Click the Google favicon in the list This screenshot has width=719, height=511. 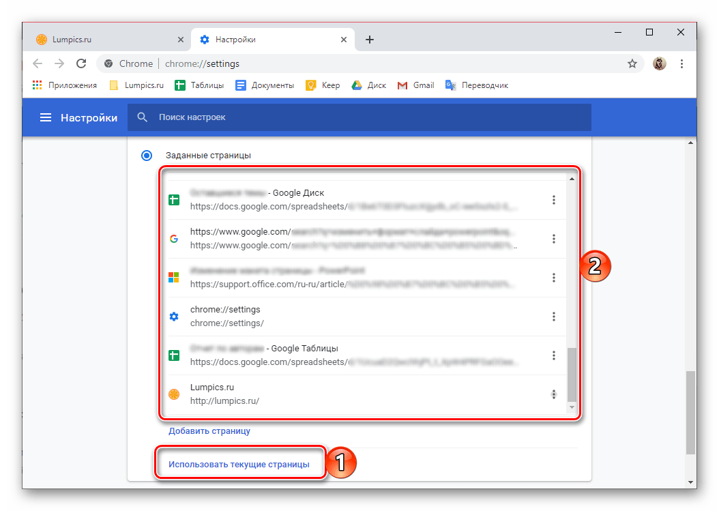174,239
